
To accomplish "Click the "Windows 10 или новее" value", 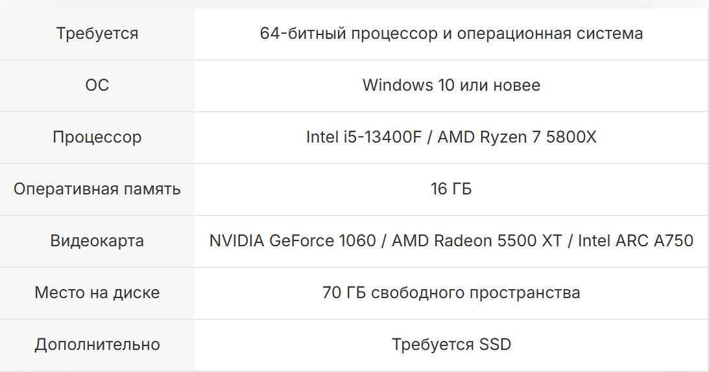I will [x=451, y=86].
